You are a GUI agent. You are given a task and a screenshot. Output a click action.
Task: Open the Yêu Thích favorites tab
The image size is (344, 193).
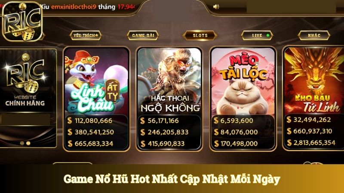tap(86, 35)
